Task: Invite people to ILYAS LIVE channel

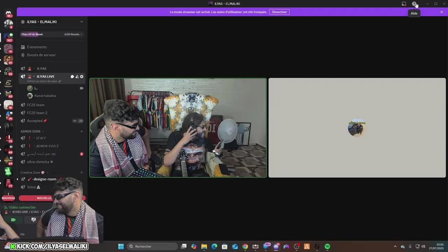Action: pyautogui.click(x=77, y=77)
